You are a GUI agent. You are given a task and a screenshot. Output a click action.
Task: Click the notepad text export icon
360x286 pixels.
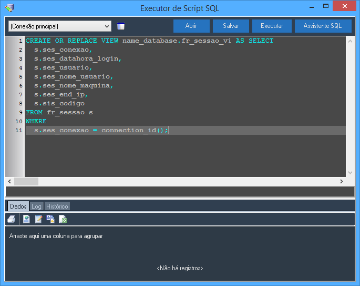coord(38,219)
